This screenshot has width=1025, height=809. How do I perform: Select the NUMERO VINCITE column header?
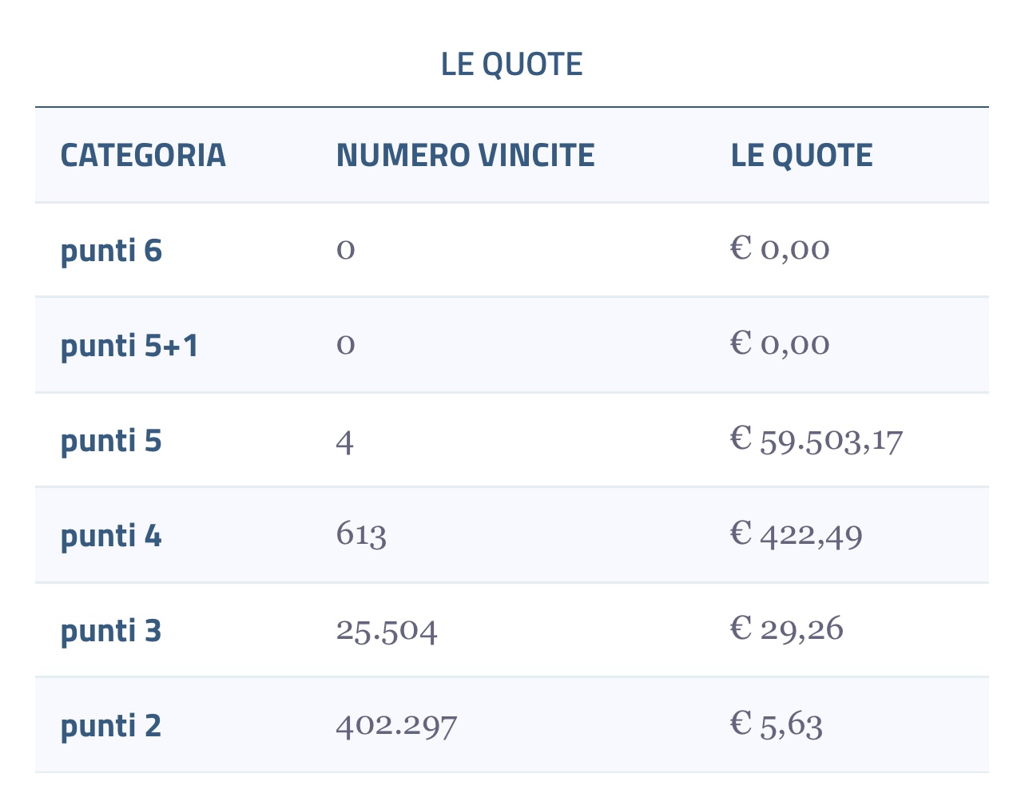pos(465,155)
